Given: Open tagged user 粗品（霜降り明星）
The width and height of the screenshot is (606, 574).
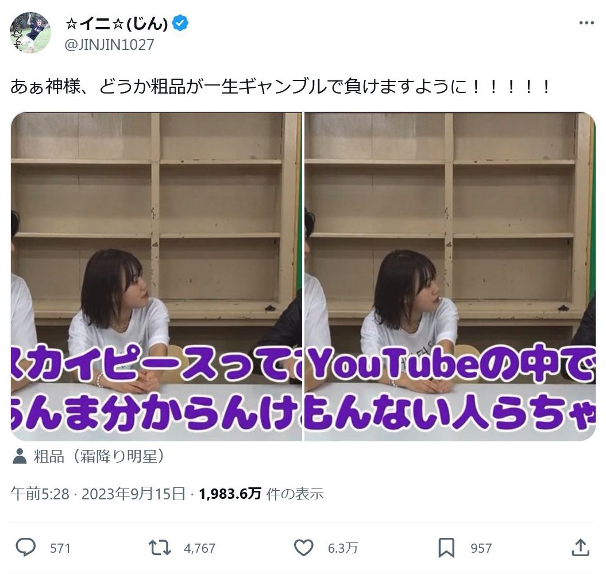Looking at the screenshot, I should 99,456.
